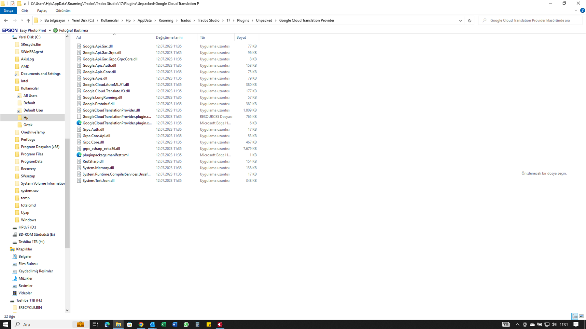Expand the ribbon with chevron arrow
Image resolution: width=586 pixels, height=329 pixels.
tap(576, 10)
